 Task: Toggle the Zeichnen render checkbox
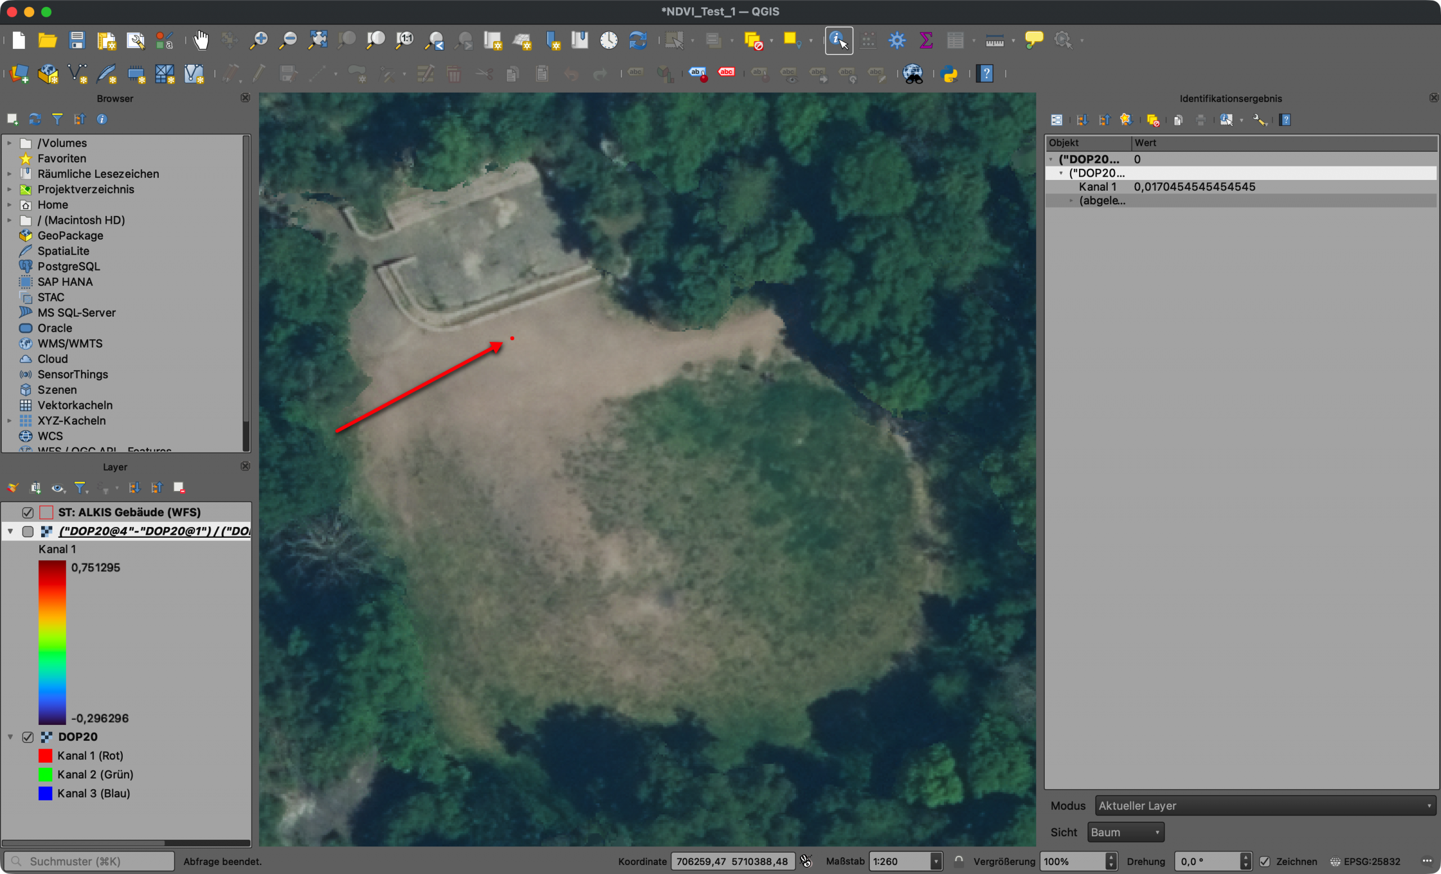(x=1265, y=861)
